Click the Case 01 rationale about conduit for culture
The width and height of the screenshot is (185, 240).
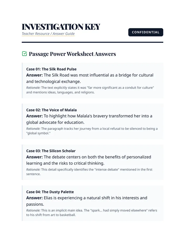click(x=90, y=90)
